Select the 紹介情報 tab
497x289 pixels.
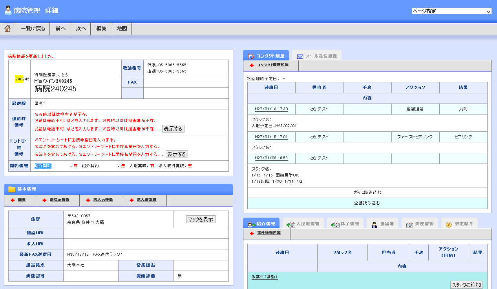click(261, 224)
